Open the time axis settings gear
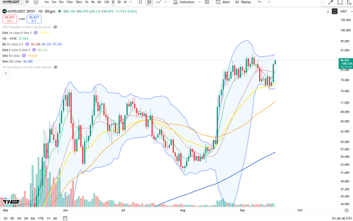Viewport: 353px width, 221px height. [x=346, y=210]
